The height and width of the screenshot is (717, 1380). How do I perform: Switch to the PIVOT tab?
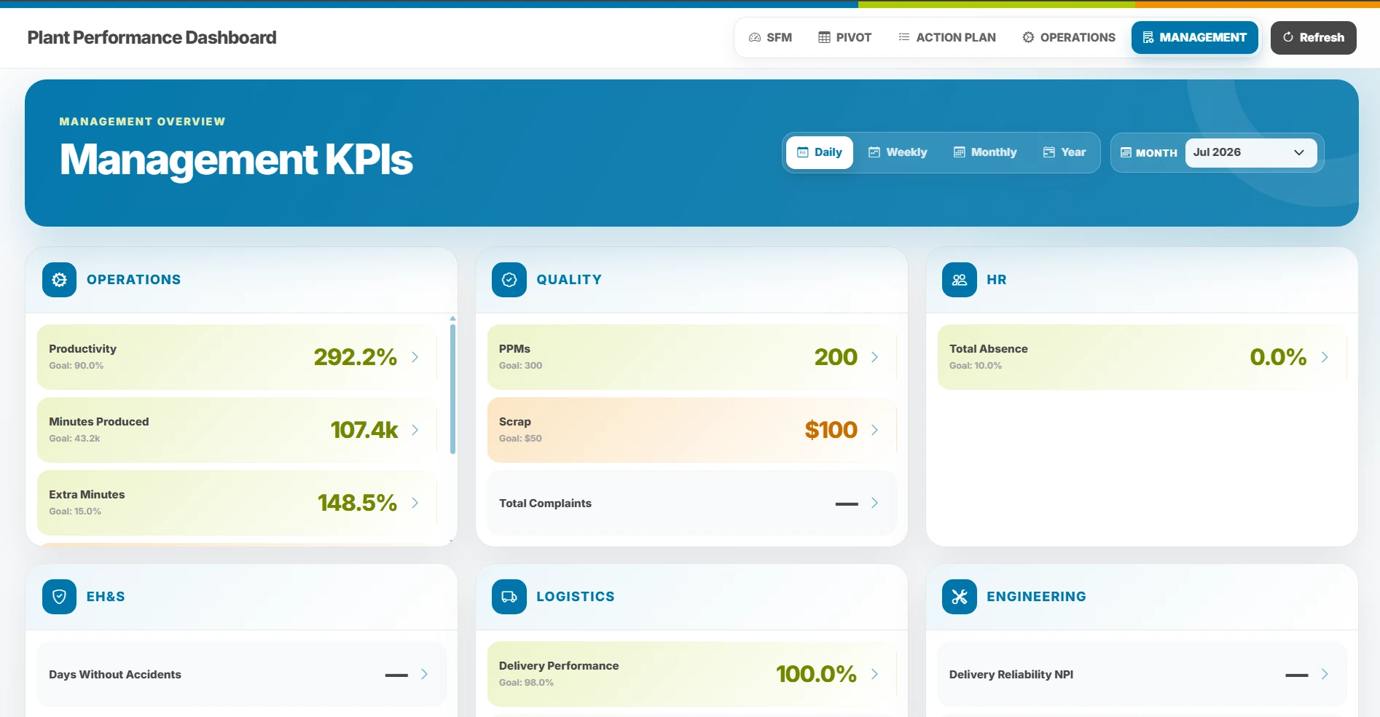coord(844,37)
